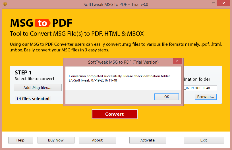Viewport: 232px width, 150px height.
Task: Close the main SoftTweak window
Action: click(x=223, y=3)
